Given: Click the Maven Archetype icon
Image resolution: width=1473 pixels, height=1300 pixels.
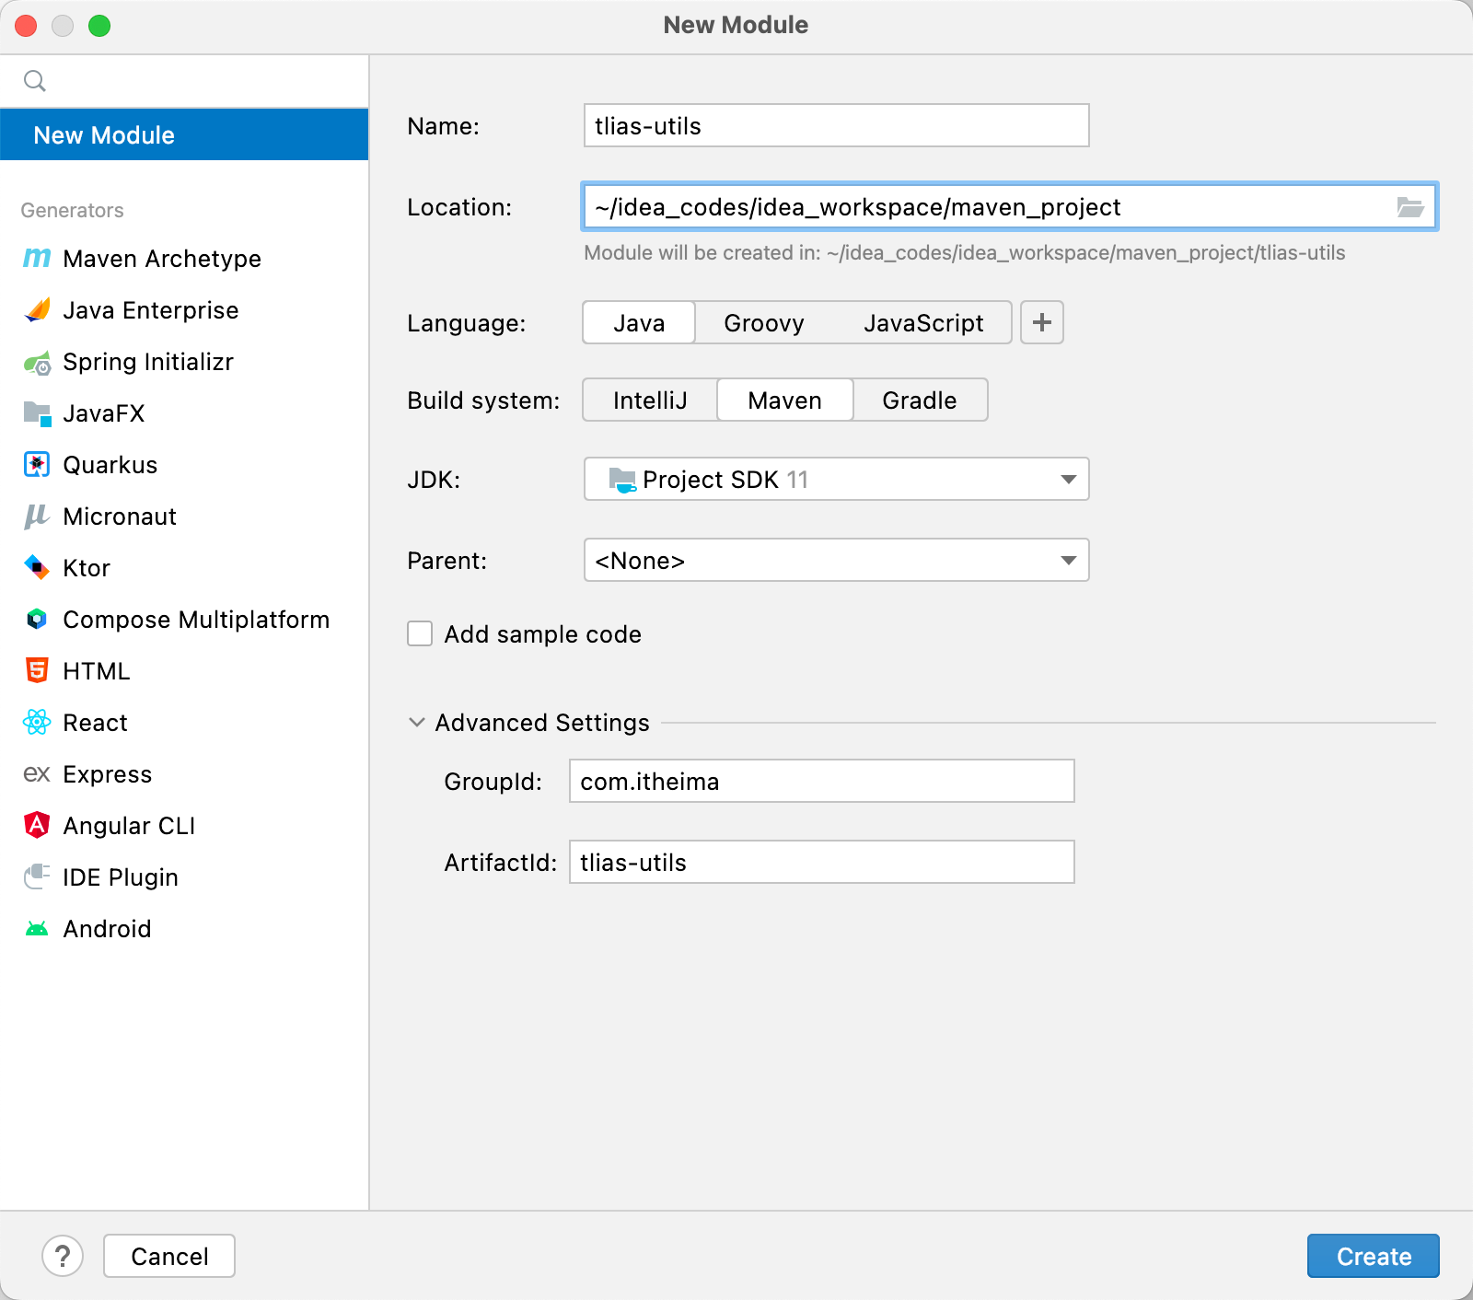Looking at the screenshot, I should [x=37, y=259].
